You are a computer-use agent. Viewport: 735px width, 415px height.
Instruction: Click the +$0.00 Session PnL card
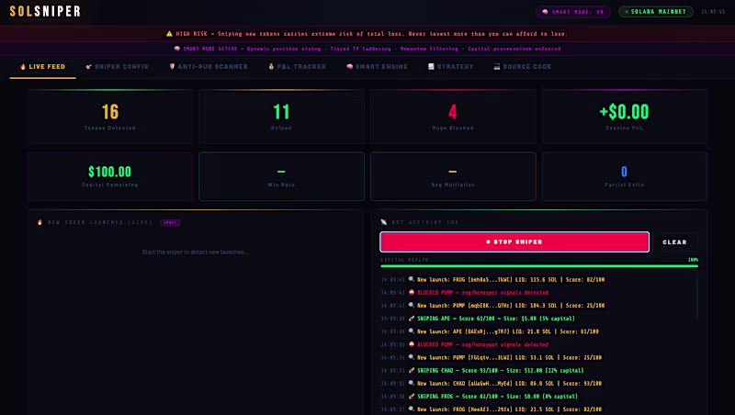(x=625, y=117)
